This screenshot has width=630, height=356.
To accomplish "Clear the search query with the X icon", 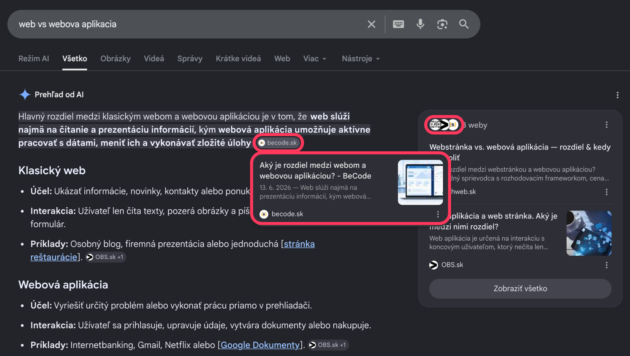I will 371,24.
